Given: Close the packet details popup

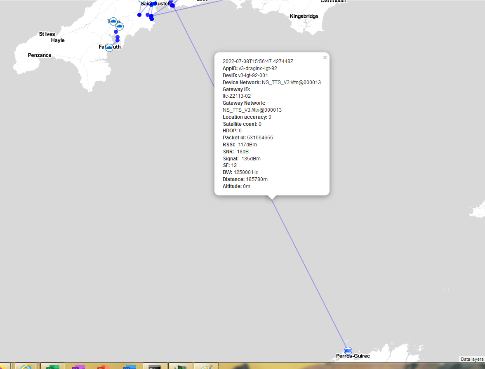Looking at the screenshot, I should coord(325,58).
